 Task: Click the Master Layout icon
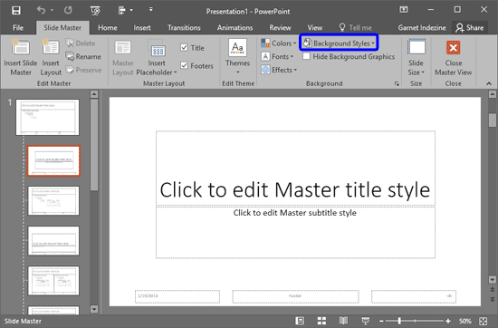[122, 57]
